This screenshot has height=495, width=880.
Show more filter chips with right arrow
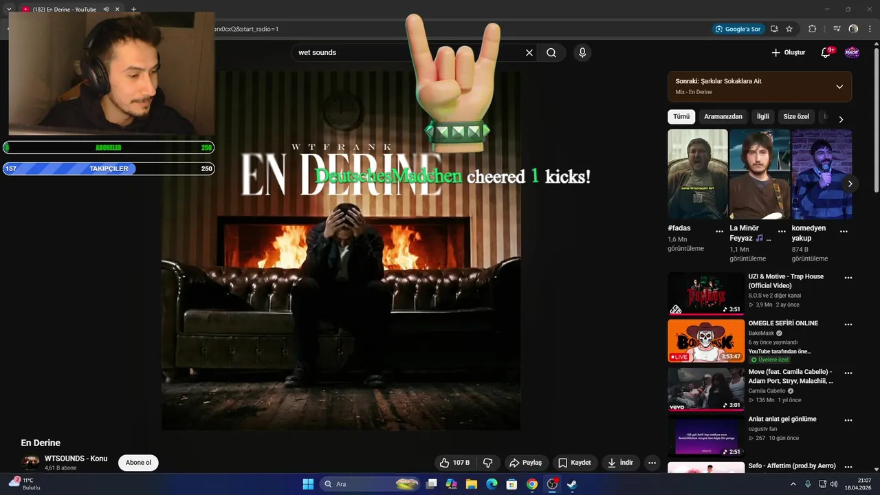pos(841,119)
